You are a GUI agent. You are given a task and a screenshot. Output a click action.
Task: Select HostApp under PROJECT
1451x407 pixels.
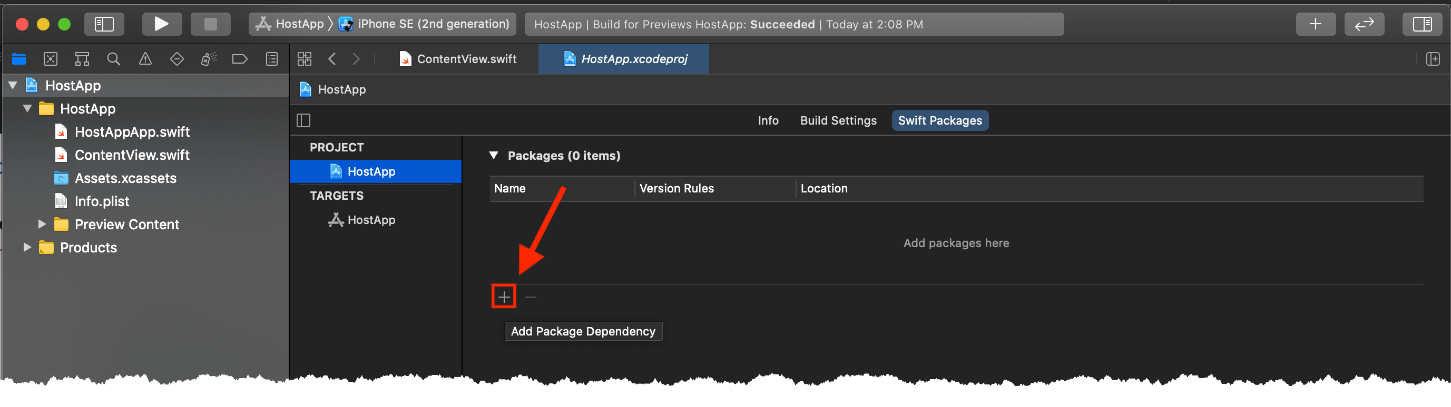pos(376,171)
